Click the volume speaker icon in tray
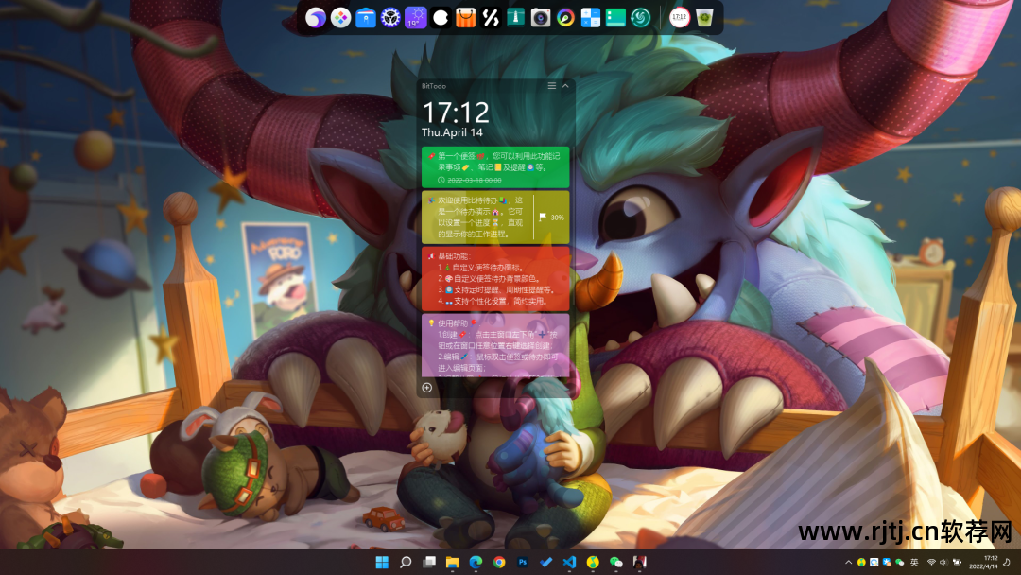1021x575 pixels. (943, 562)
